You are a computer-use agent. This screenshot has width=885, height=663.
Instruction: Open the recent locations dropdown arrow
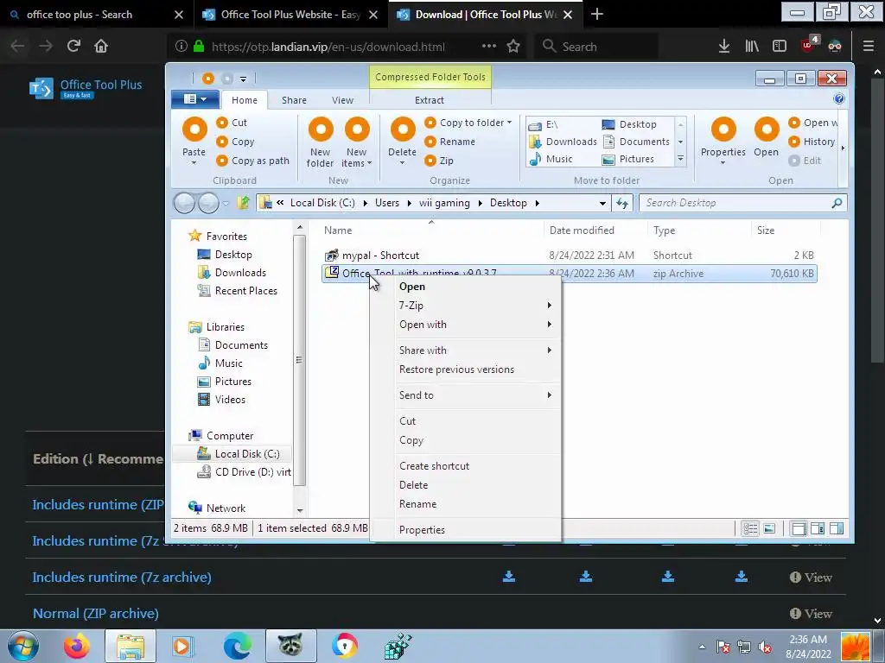click(226, 203)
